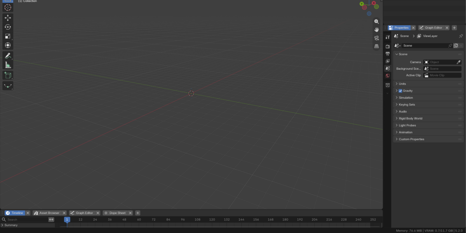Open the Render properties tab icon
Image resolution: width=466 pixels, height=233 pixels.
point(388,47)
